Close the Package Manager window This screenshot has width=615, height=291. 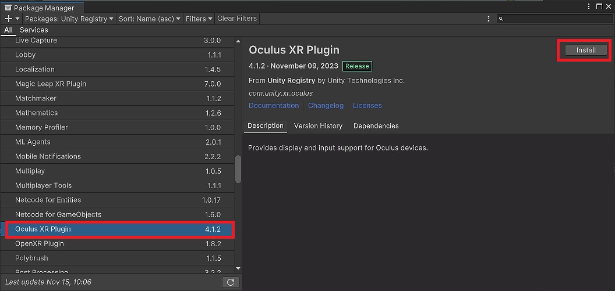pos(609,6)
